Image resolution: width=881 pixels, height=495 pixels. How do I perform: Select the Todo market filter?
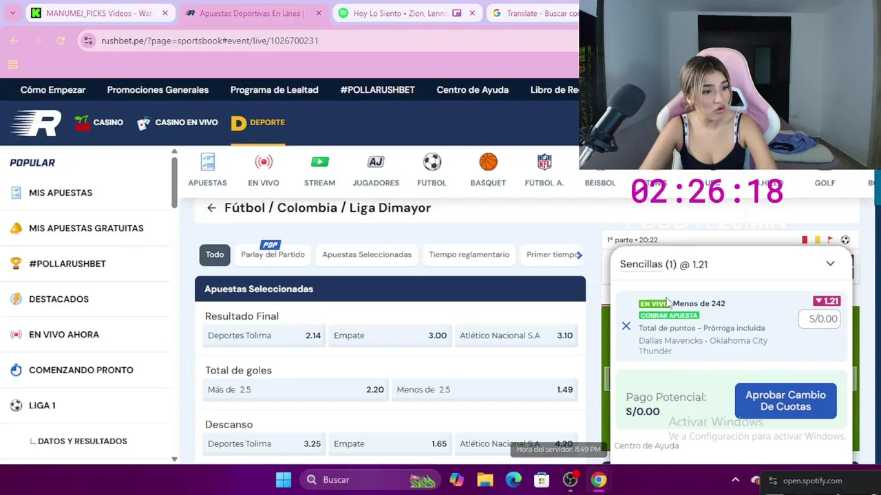tap(215, 255)
